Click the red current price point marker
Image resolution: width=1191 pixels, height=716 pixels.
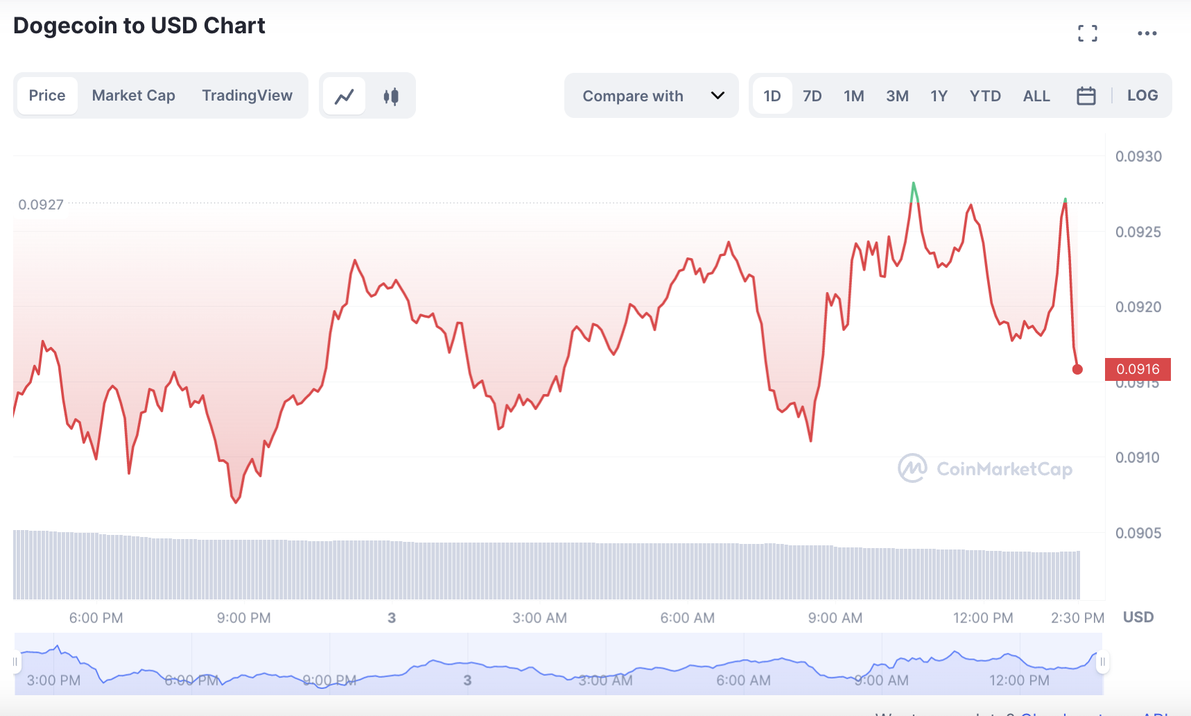pos(1077,369)
